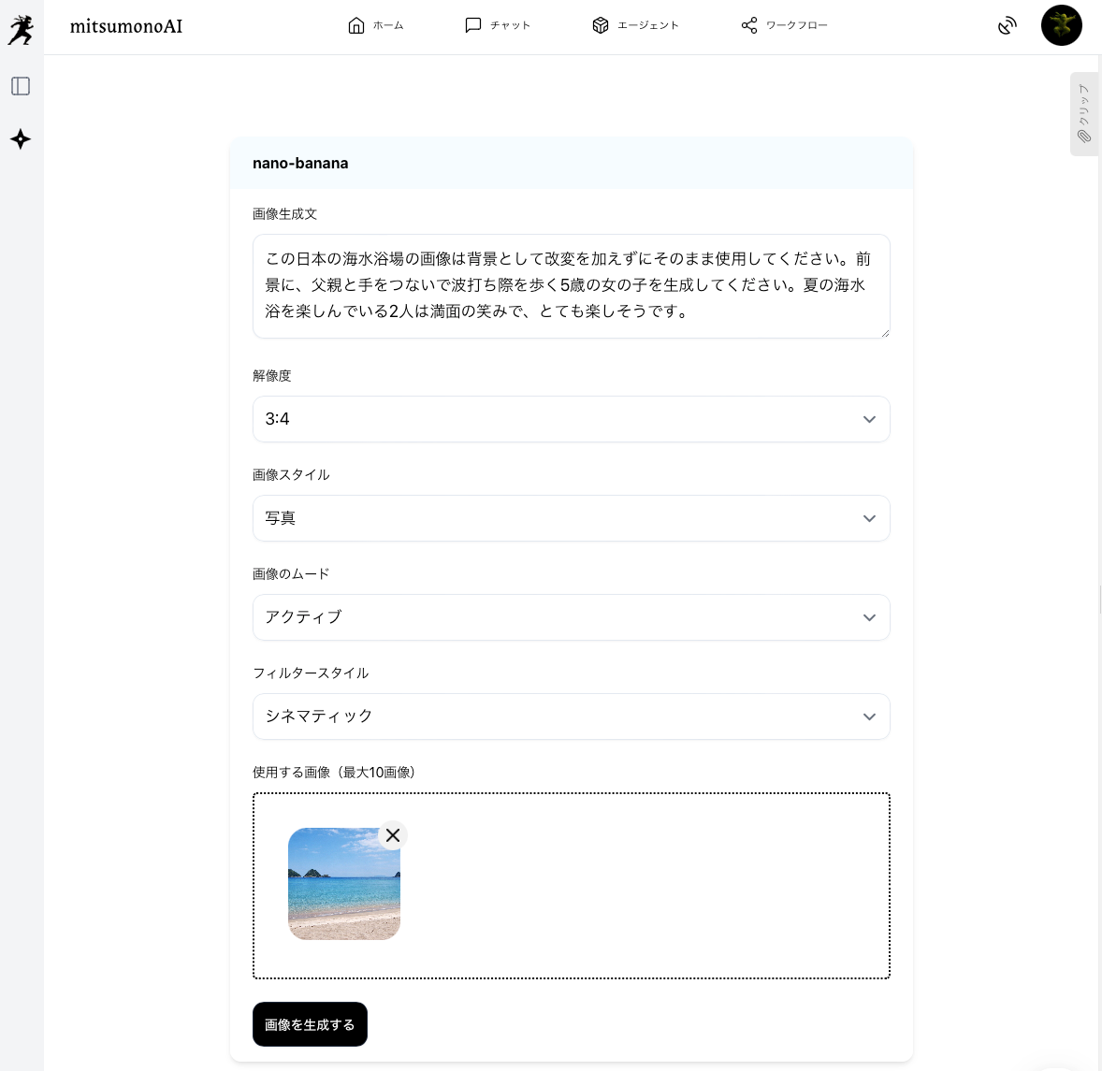Image resolution: width=1102 pixels, height=1071 pixels.
Task: Open the 画像スタイル dropdown set to 写真
Action: [571, 518]
